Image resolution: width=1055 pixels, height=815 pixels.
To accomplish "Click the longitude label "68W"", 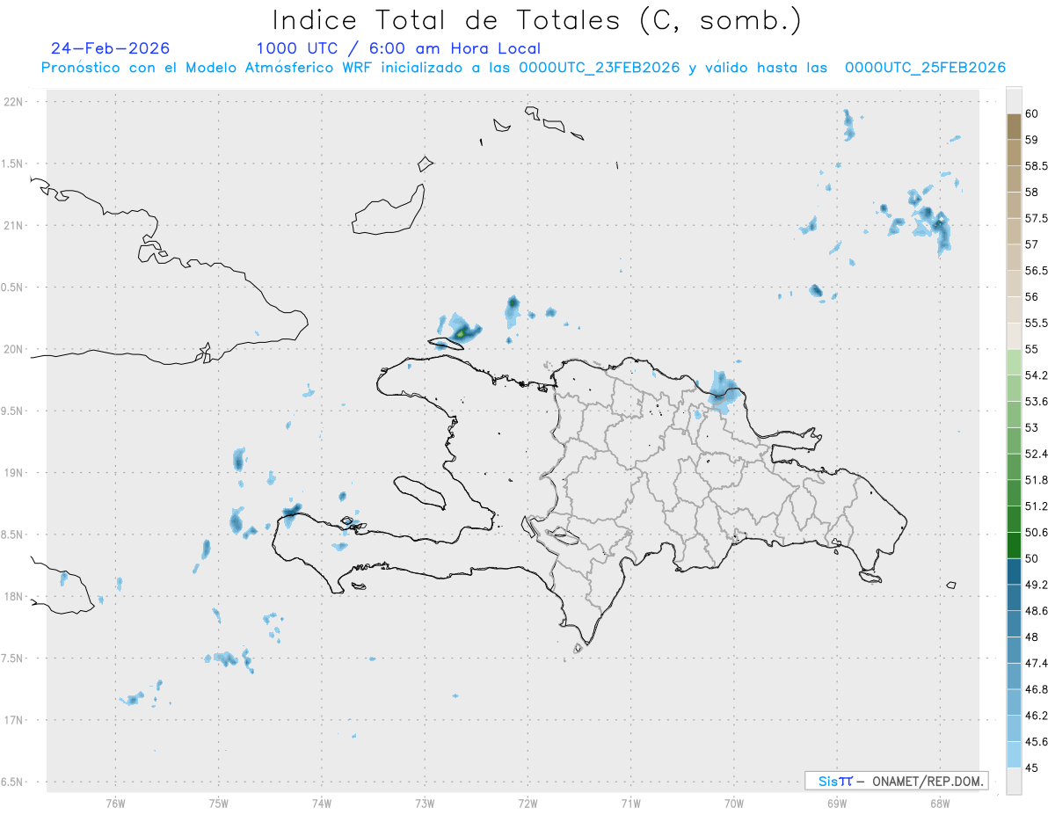I will tap(940, 803).
